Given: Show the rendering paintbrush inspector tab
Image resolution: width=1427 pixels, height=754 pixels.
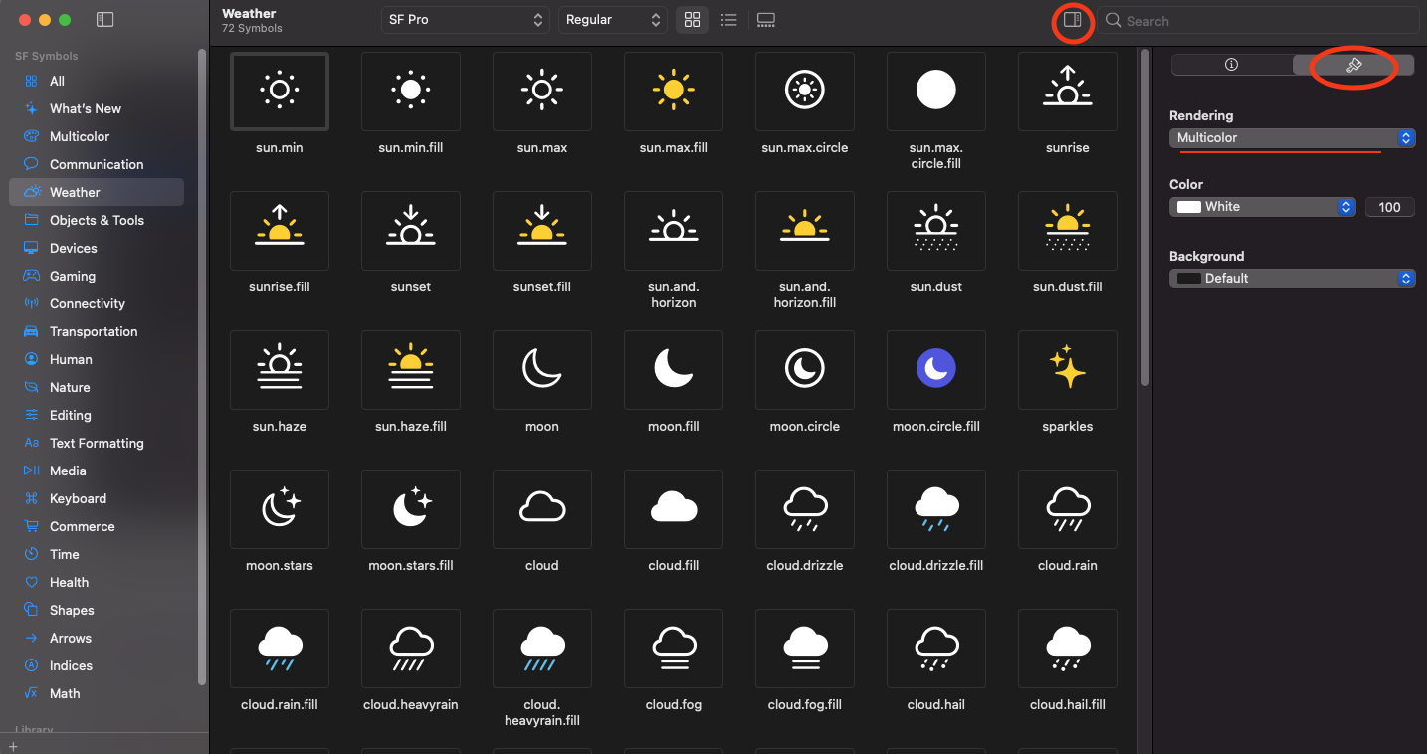Looking at the screenshot, I should click(x=1353, y=65).
